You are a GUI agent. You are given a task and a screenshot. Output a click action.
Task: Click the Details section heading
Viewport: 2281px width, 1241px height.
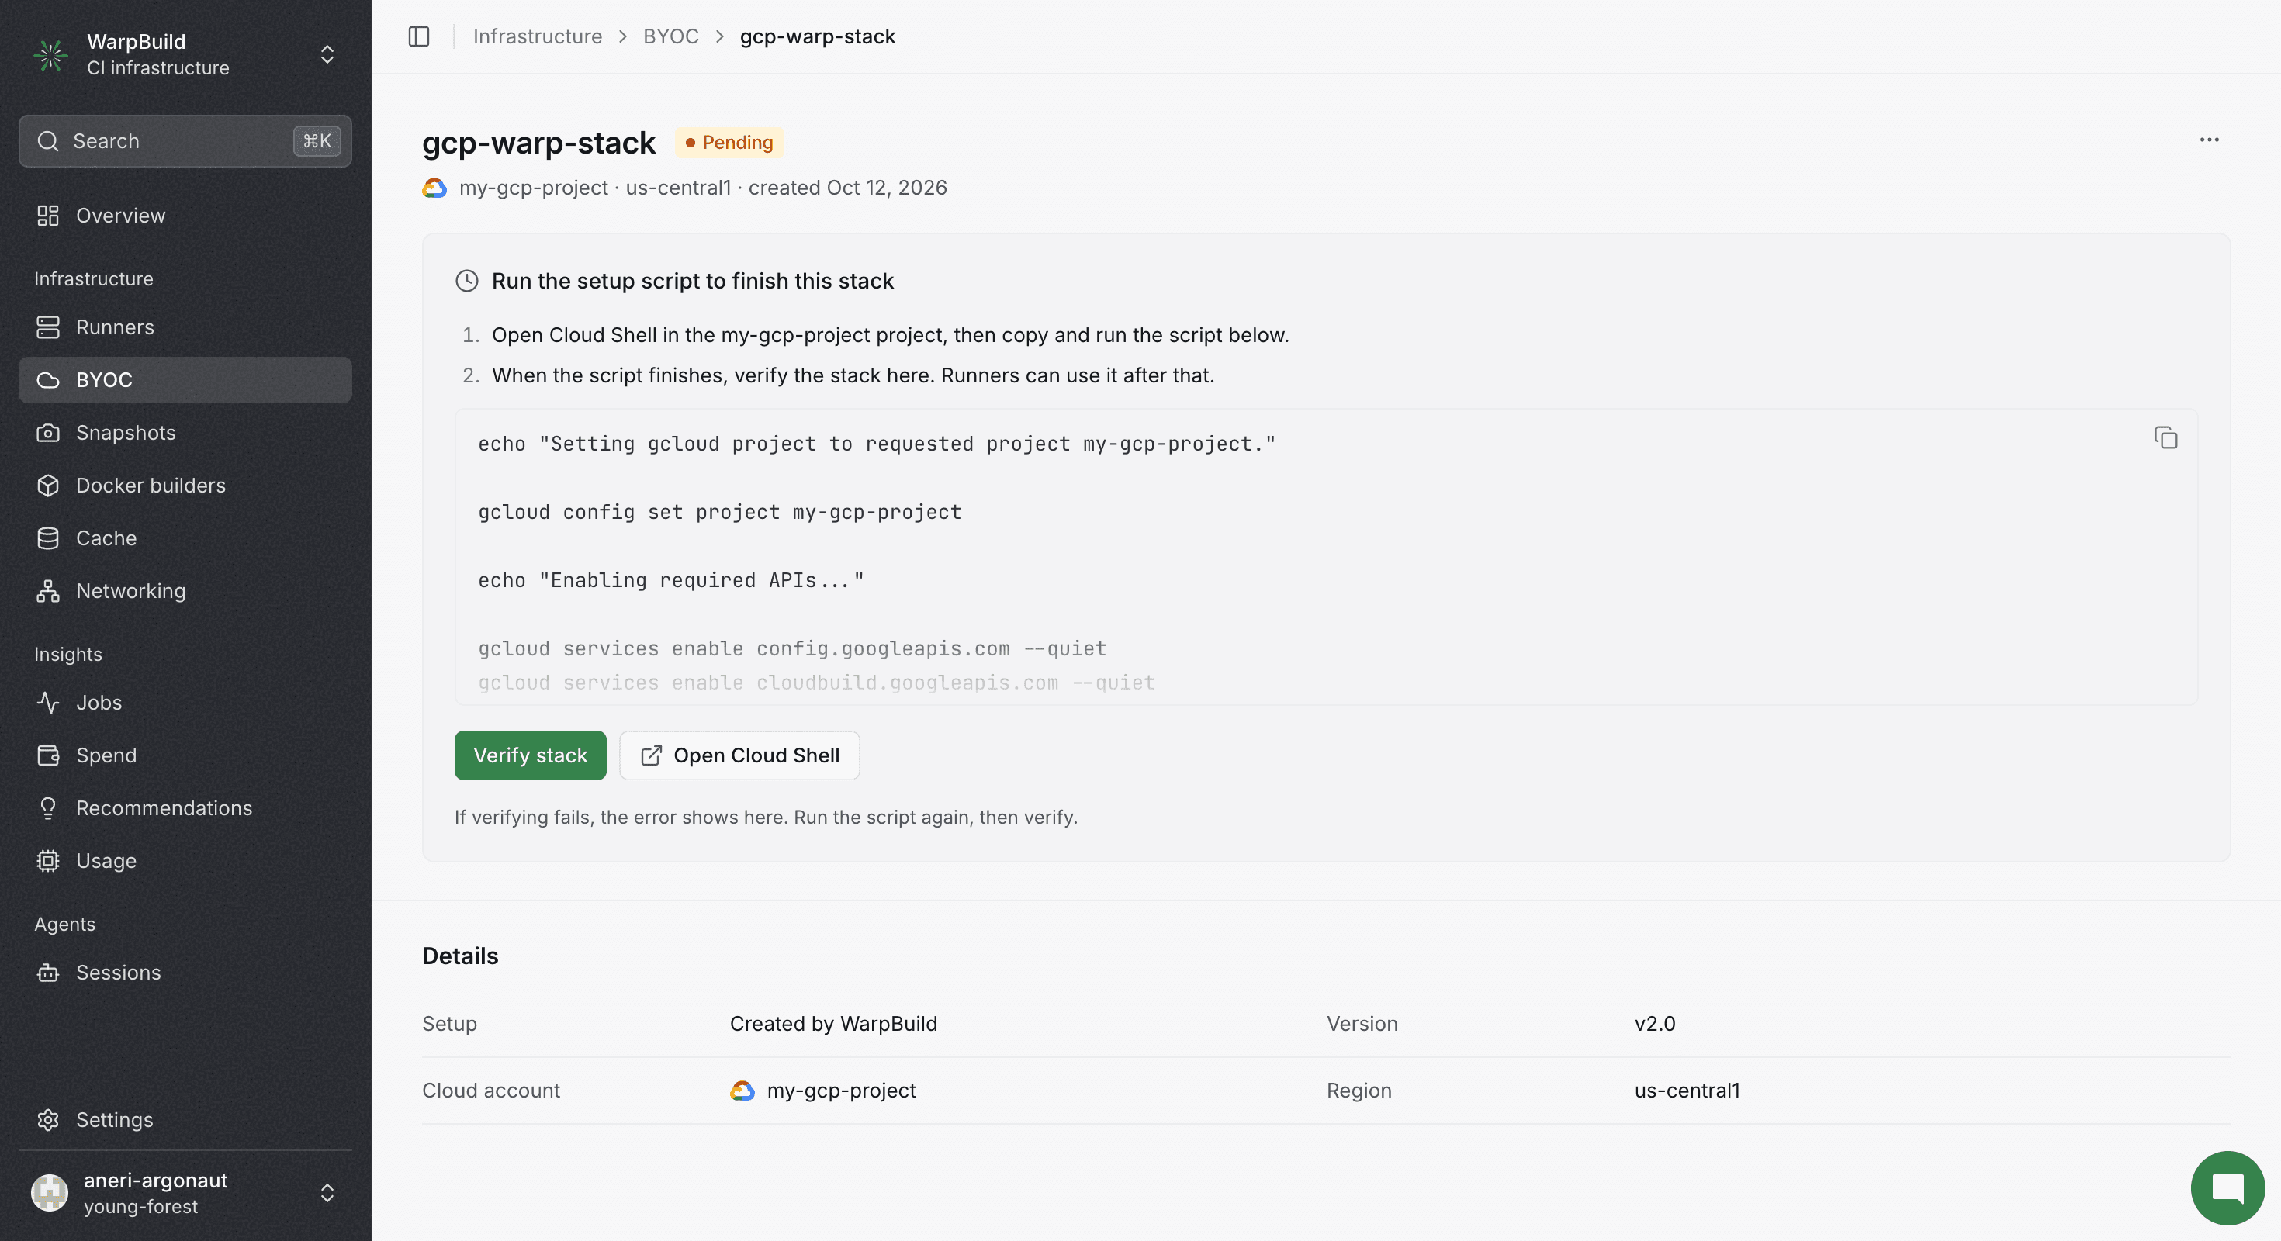coord(460,956)
